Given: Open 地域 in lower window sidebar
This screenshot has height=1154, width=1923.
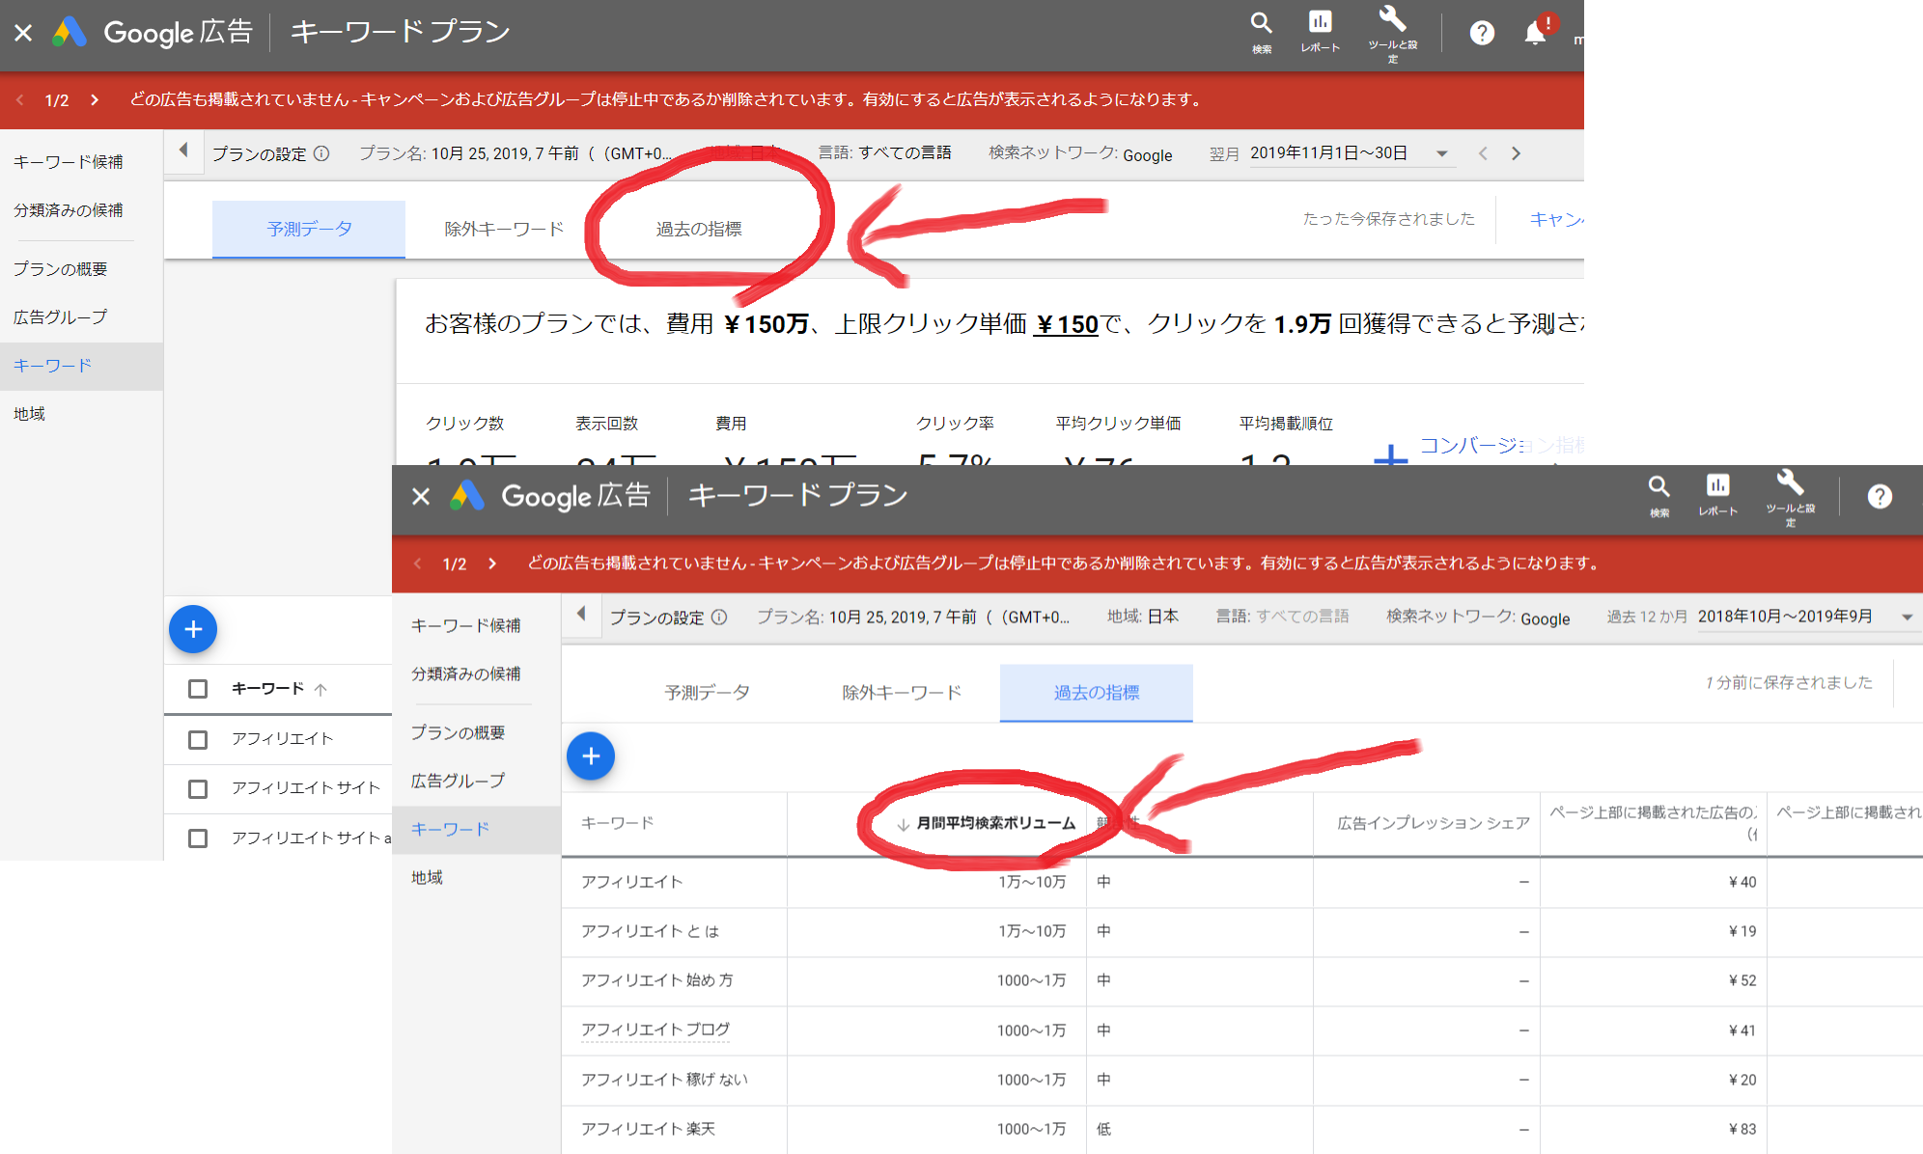Looking at the screenshot, I should click(427, 878).
